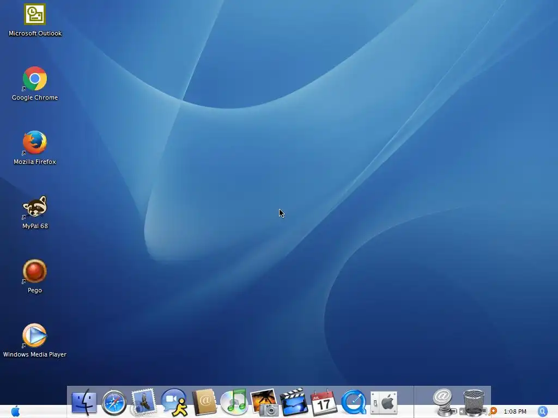
Task: Select the MyPal 68 raccoon icon
Action: 35,206
